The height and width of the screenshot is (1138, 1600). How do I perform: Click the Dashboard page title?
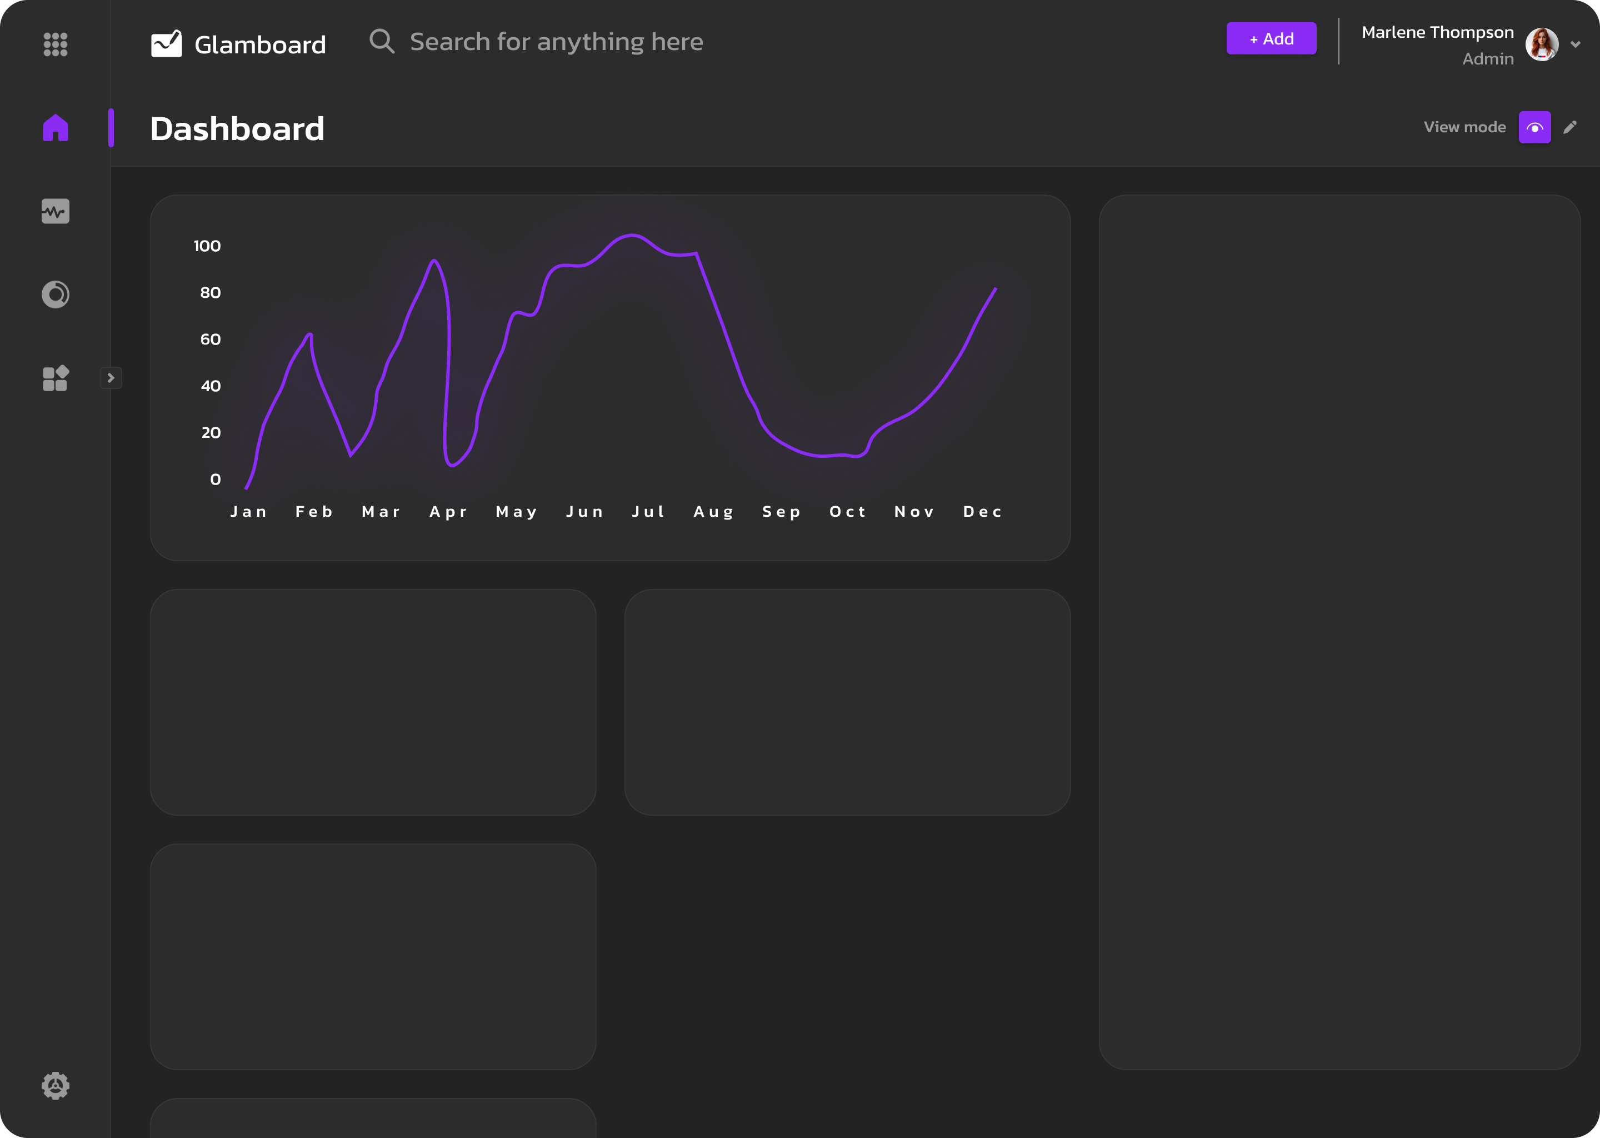237,129
